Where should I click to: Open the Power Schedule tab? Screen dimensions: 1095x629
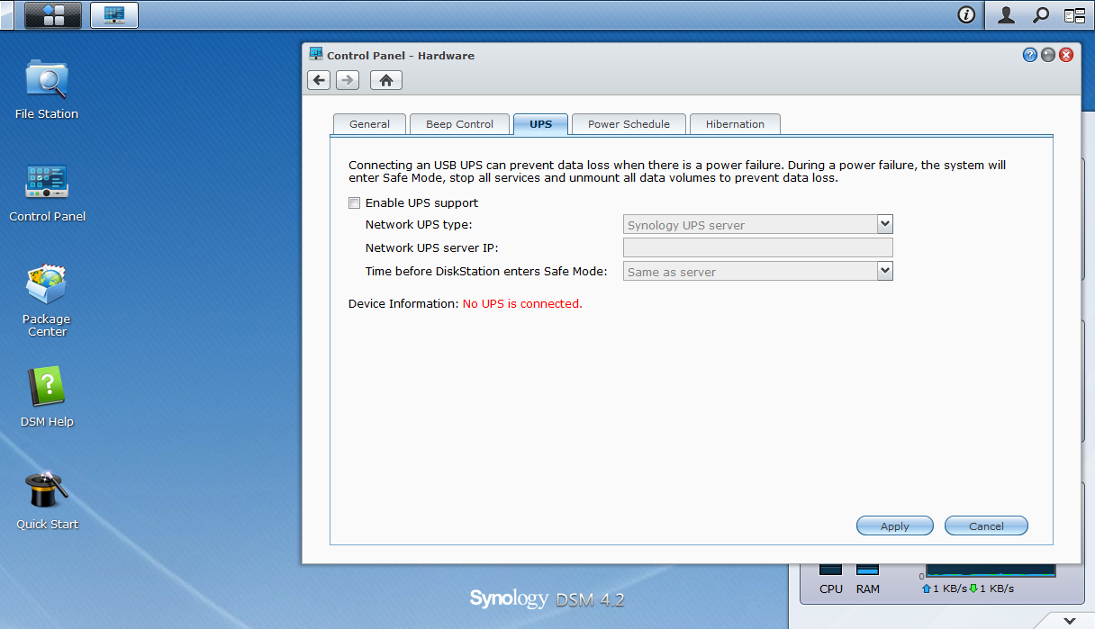[629, 124]
